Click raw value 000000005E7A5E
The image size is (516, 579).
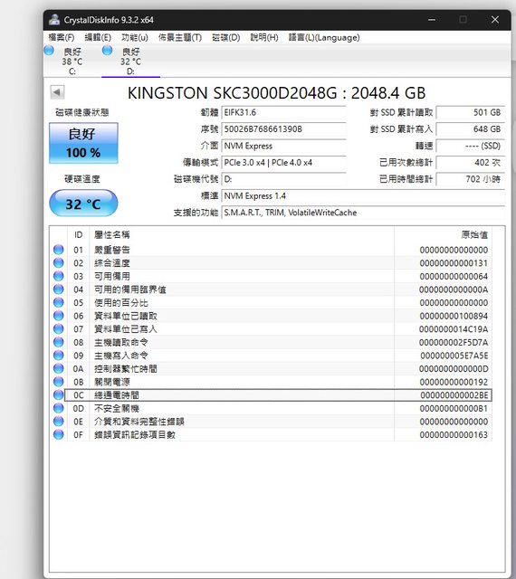(454, 356)
